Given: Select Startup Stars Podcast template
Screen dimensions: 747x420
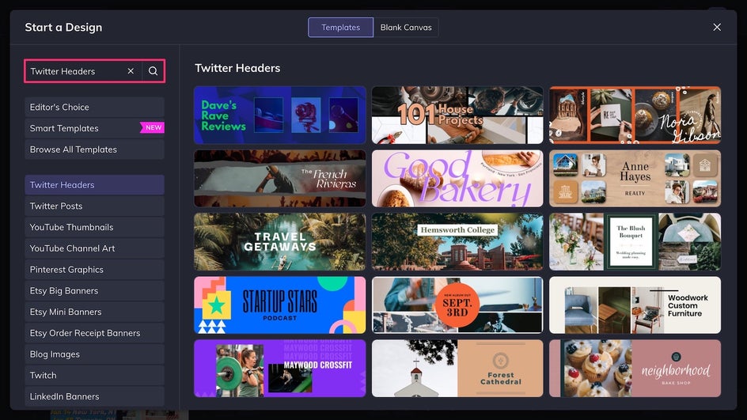Looking at the screenshot, I should pyautogui.click(x=279, y=305).
